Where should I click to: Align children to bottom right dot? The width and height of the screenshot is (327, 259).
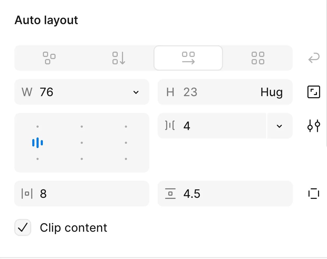[126, 159]
